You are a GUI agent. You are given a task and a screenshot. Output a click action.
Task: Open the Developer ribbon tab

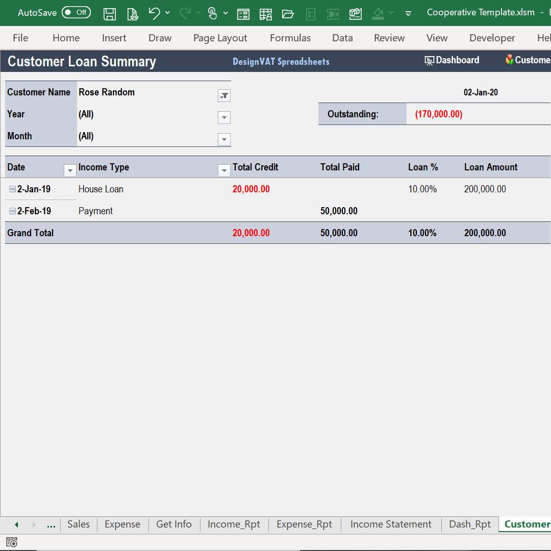tap(492, 38)
